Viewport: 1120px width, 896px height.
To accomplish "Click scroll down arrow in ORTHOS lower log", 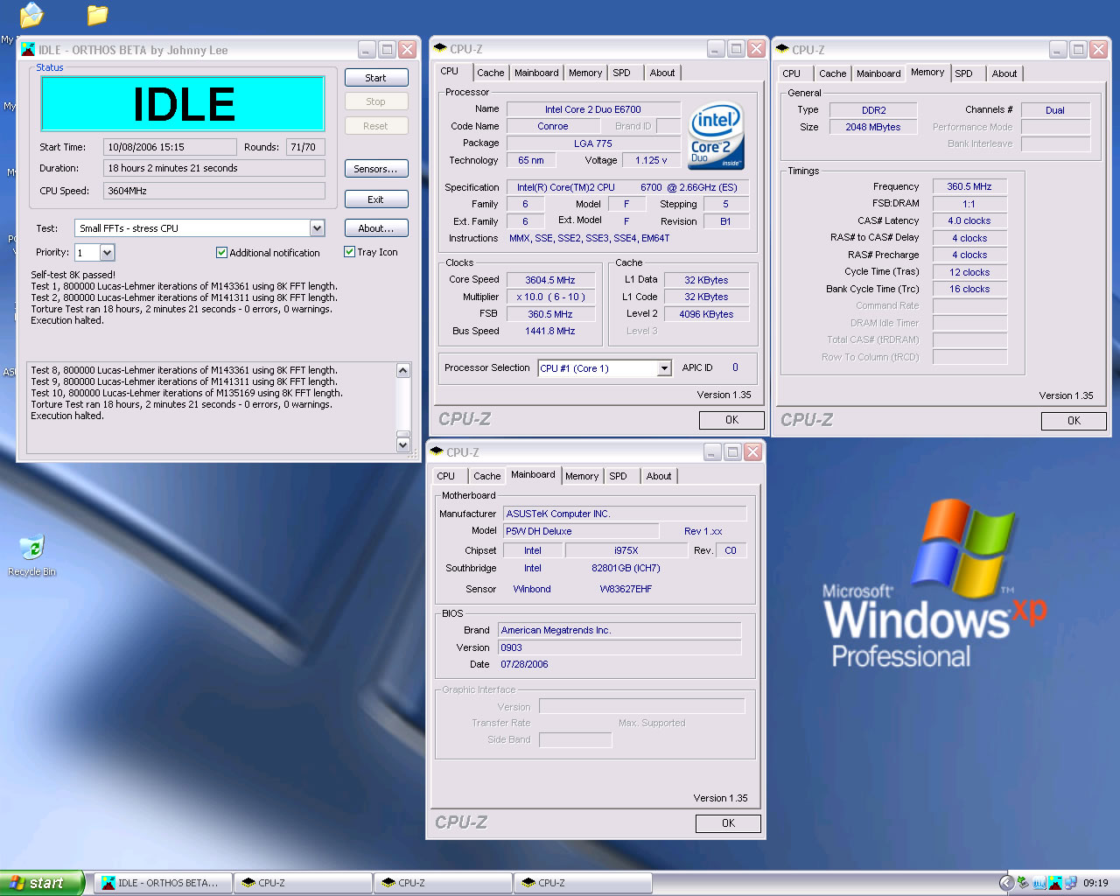I will click(402, 444).
